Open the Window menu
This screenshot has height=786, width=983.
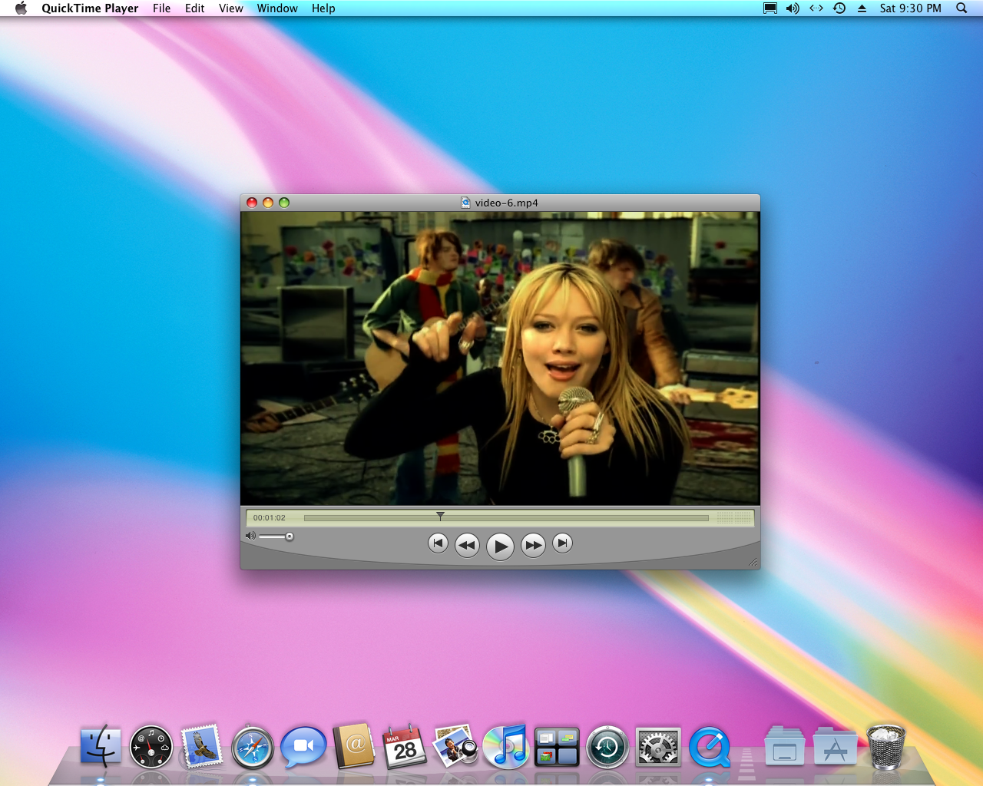pos(277,8)
